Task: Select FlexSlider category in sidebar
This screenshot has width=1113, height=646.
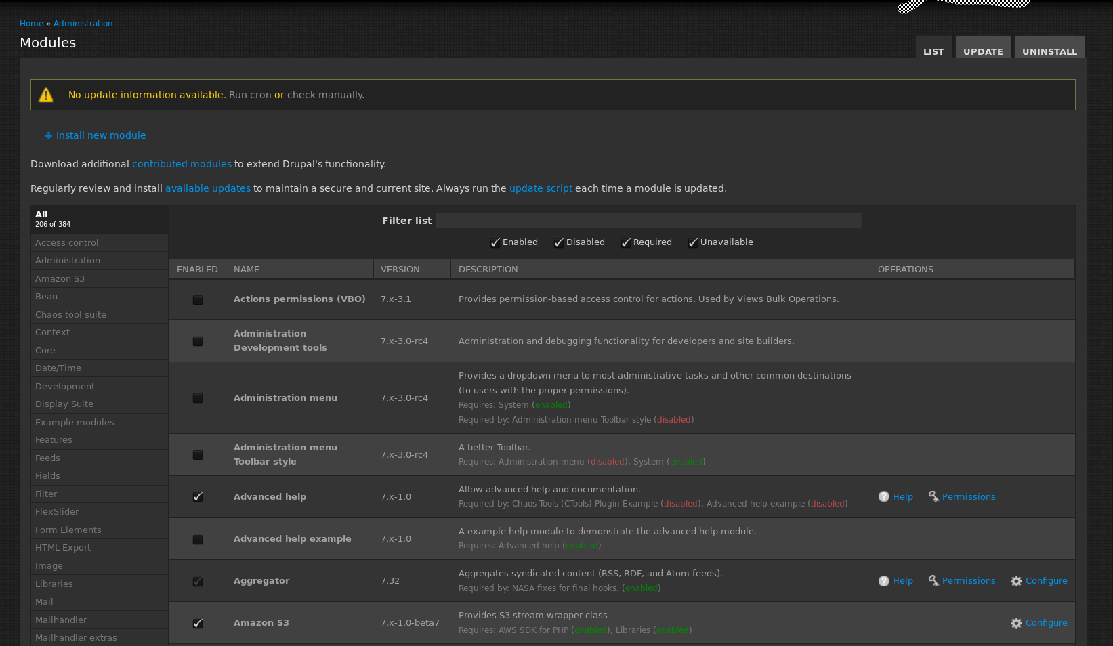Action: coord(100,512)
